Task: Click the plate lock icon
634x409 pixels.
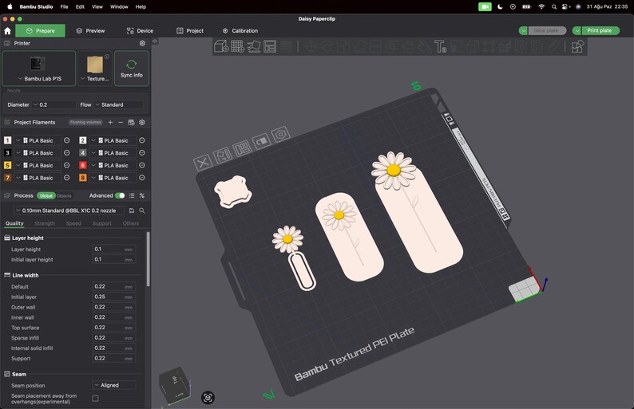Action: coord(261,141)
